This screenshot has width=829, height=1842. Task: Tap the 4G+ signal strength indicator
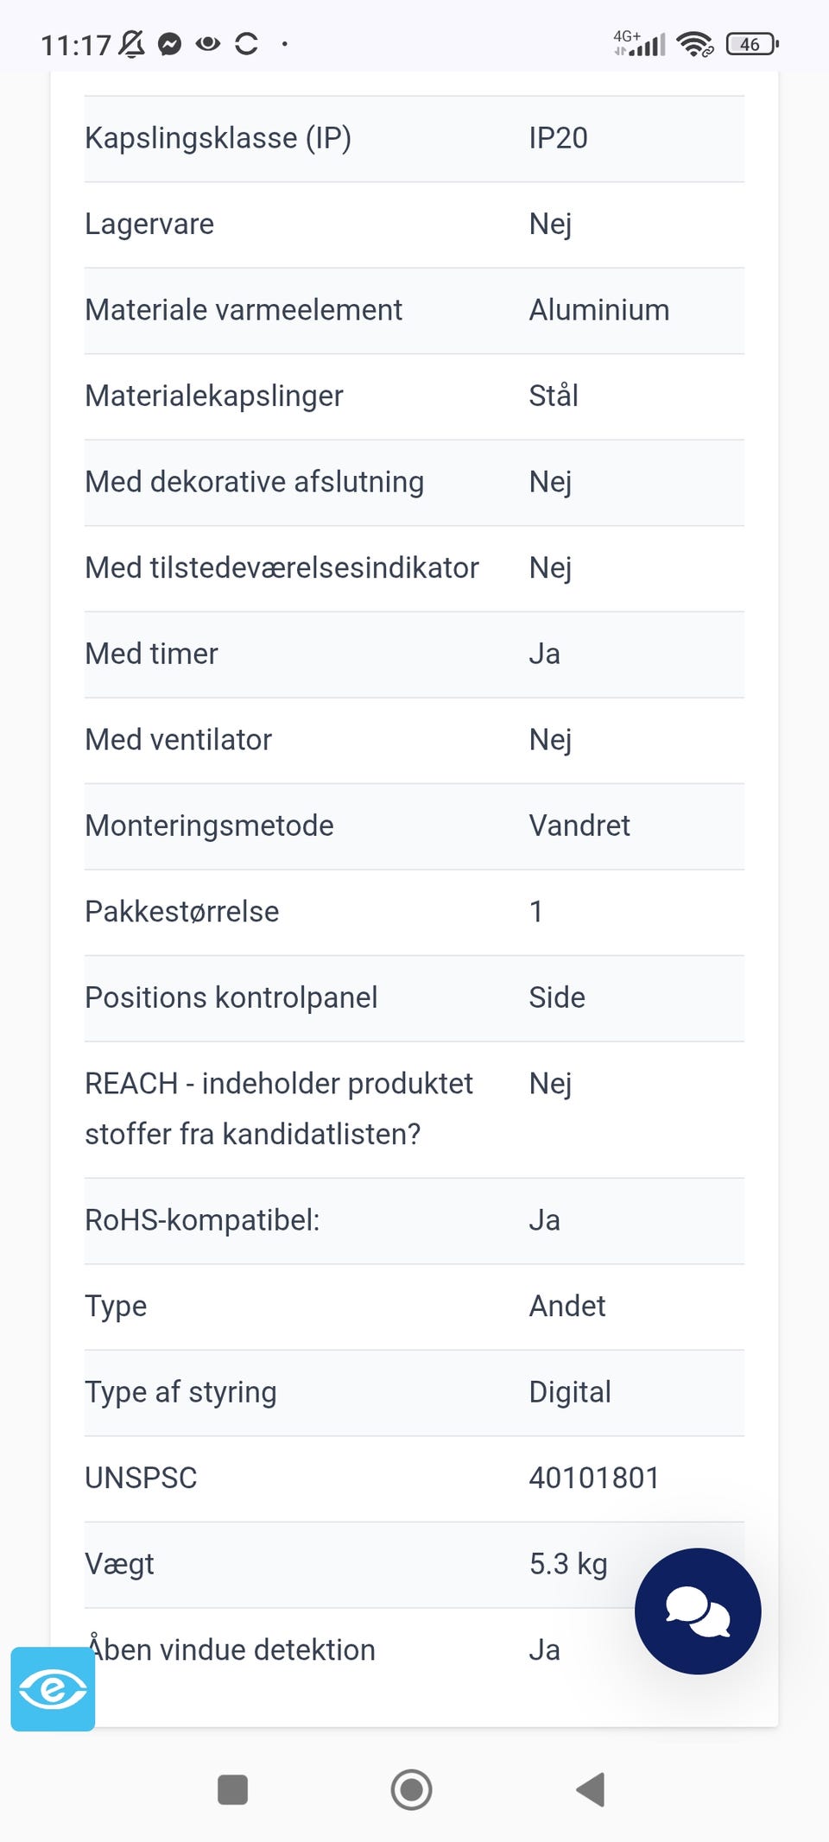640,43
